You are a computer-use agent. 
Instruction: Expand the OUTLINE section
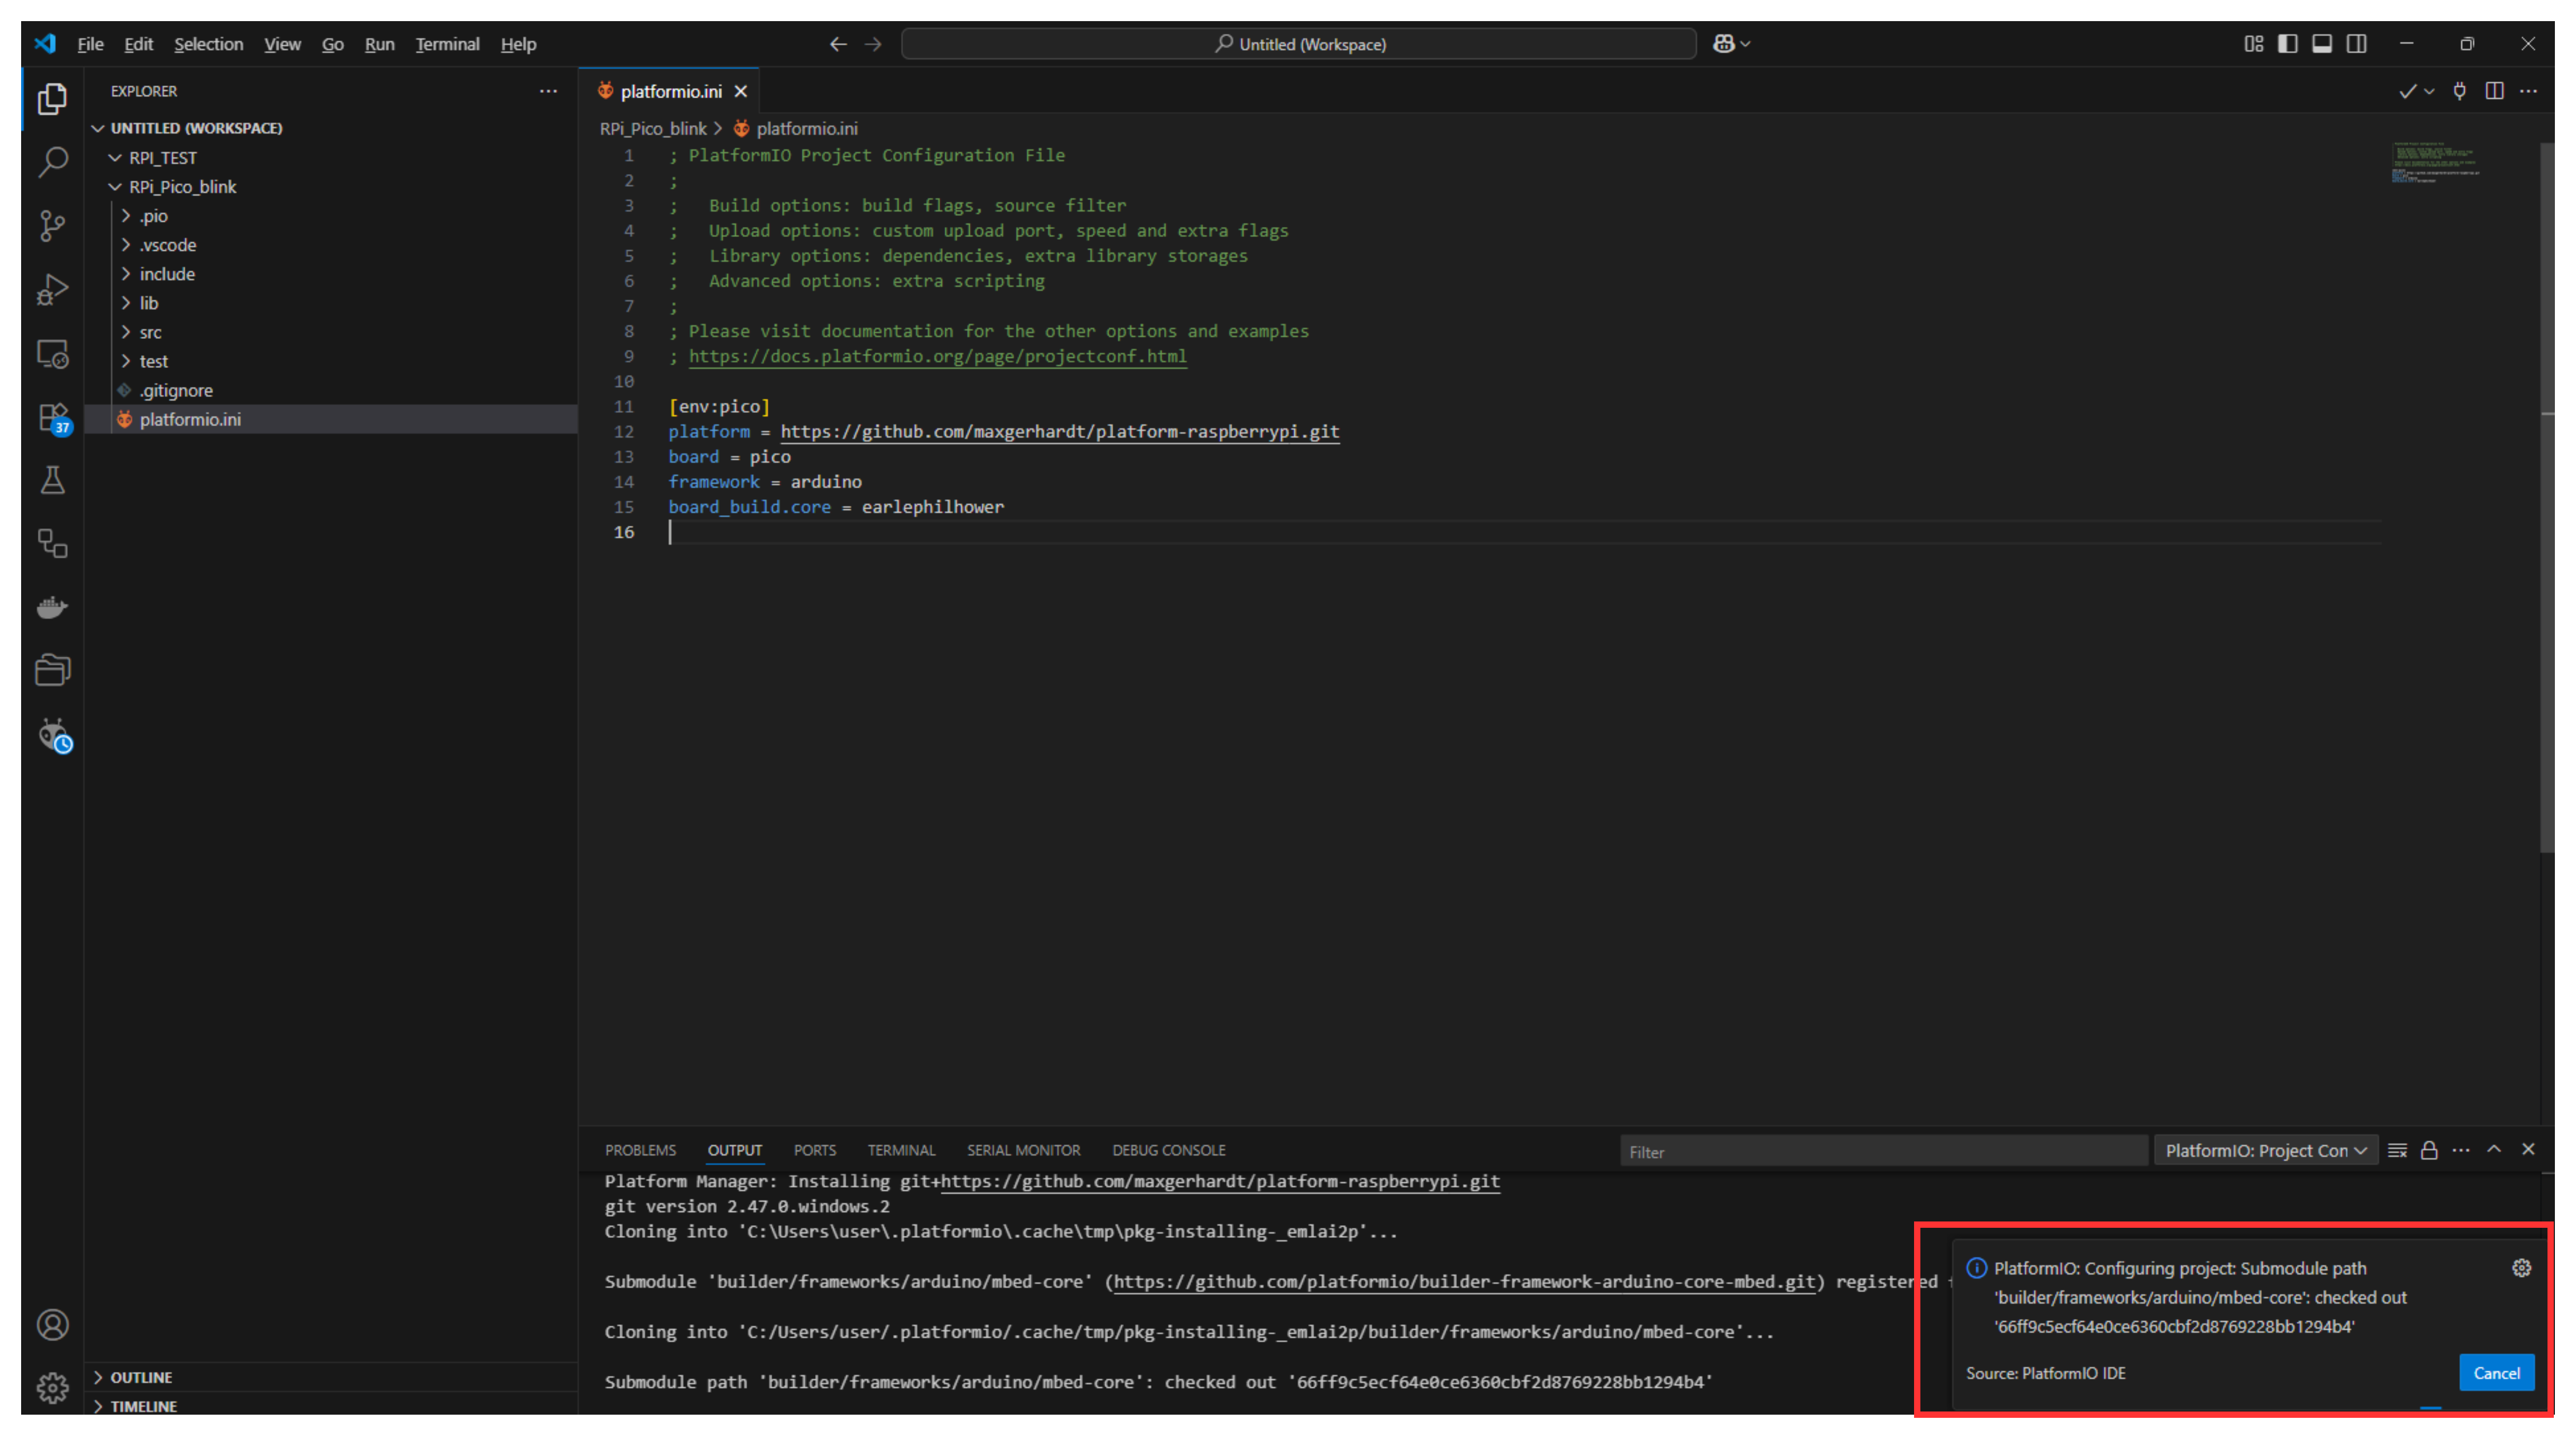[x=141, y=1377]
